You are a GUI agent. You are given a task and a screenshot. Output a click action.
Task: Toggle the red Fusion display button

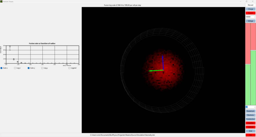pyautogui.click(x=250, y=13)
